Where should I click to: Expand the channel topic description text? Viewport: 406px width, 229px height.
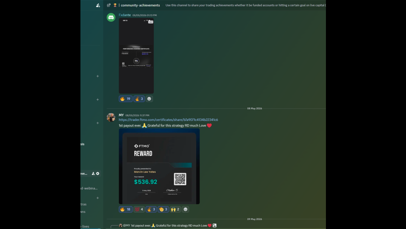(245, 5)
